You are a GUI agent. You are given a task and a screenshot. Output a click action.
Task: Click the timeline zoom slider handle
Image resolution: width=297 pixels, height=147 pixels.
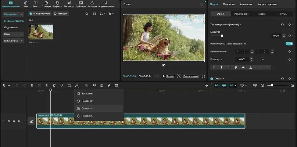point(272,85)
